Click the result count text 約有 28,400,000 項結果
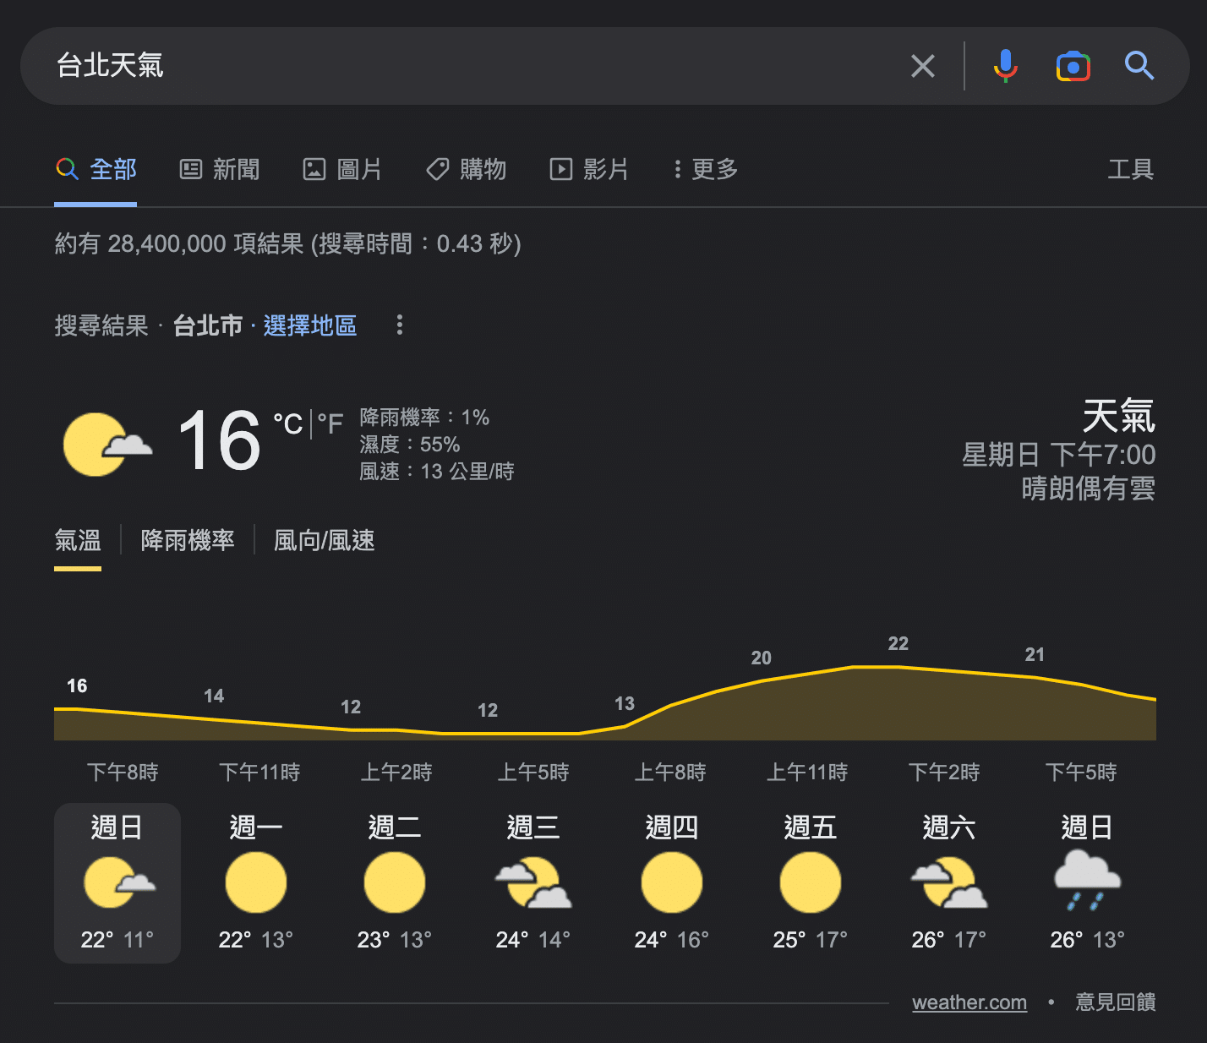Viewport: 1207px width, 1043px height. point(179,244)
